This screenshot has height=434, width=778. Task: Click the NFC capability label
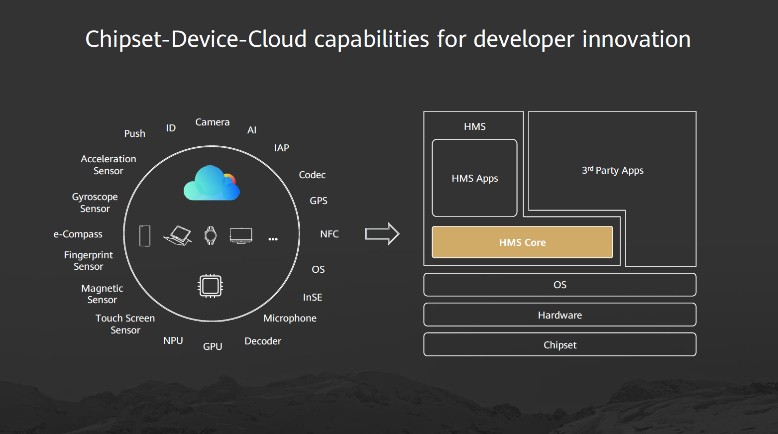pos(329,234)
